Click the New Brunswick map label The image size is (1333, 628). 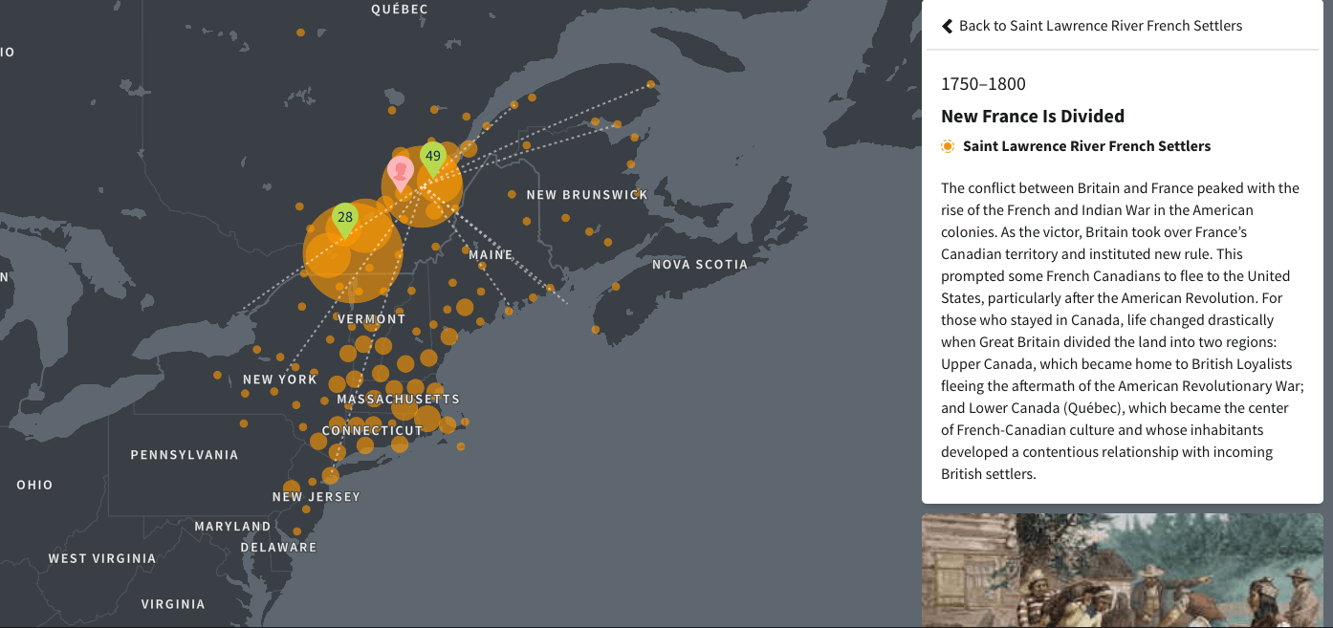[x=587, y=195]
